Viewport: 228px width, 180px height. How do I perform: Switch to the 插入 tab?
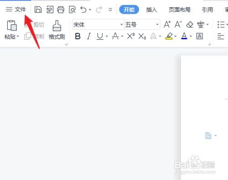[151, 10]
